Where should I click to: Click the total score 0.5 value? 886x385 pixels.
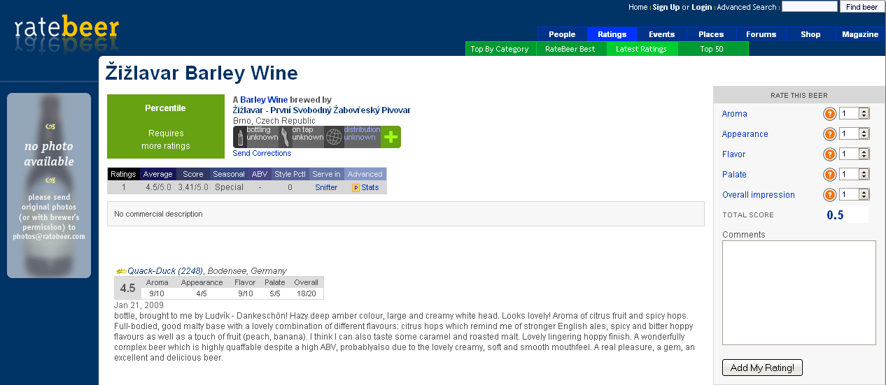(x=835, y=215)
